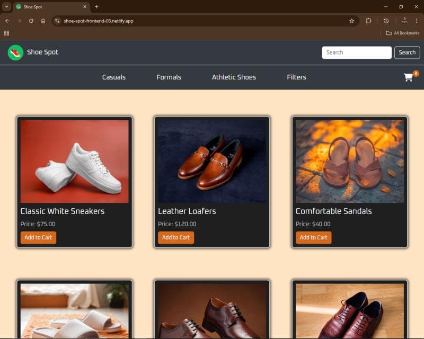
Task: Minimize the browser window
Action: (386, 7)
